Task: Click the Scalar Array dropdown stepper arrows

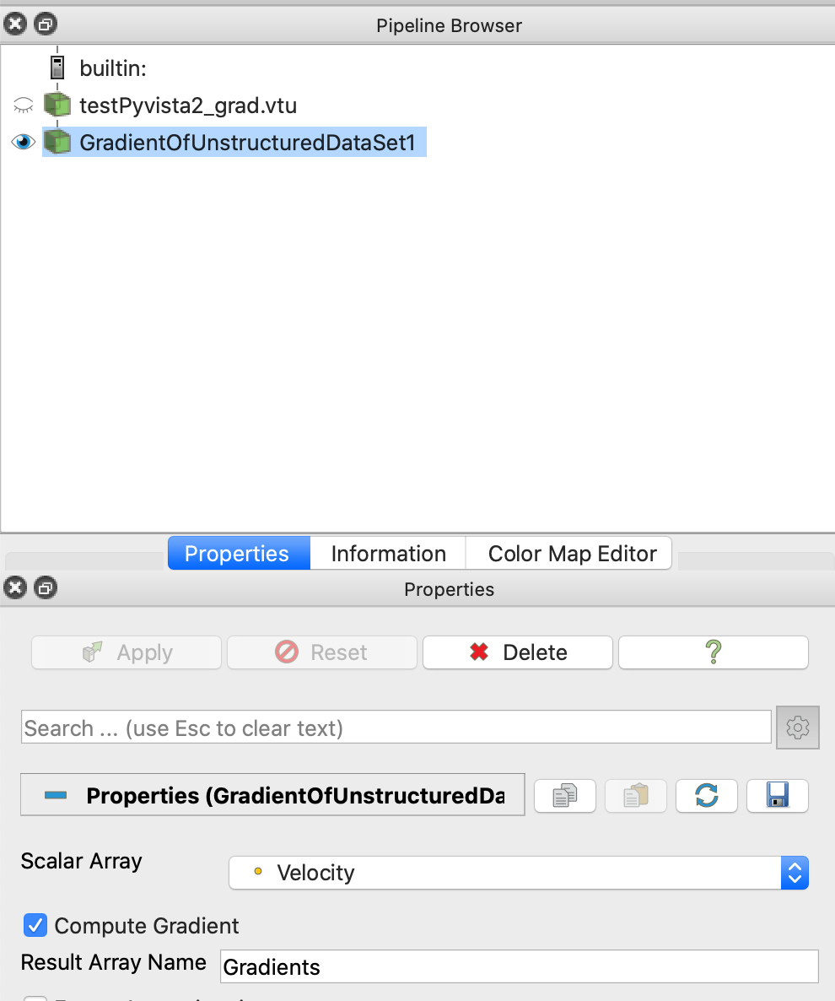Action: pos(795,872)
